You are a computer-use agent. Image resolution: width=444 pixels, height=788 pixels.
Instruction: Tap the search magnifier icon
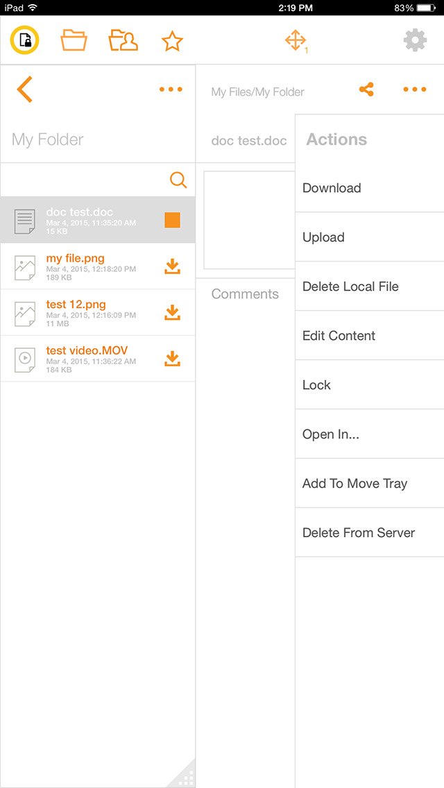point(178,180)
